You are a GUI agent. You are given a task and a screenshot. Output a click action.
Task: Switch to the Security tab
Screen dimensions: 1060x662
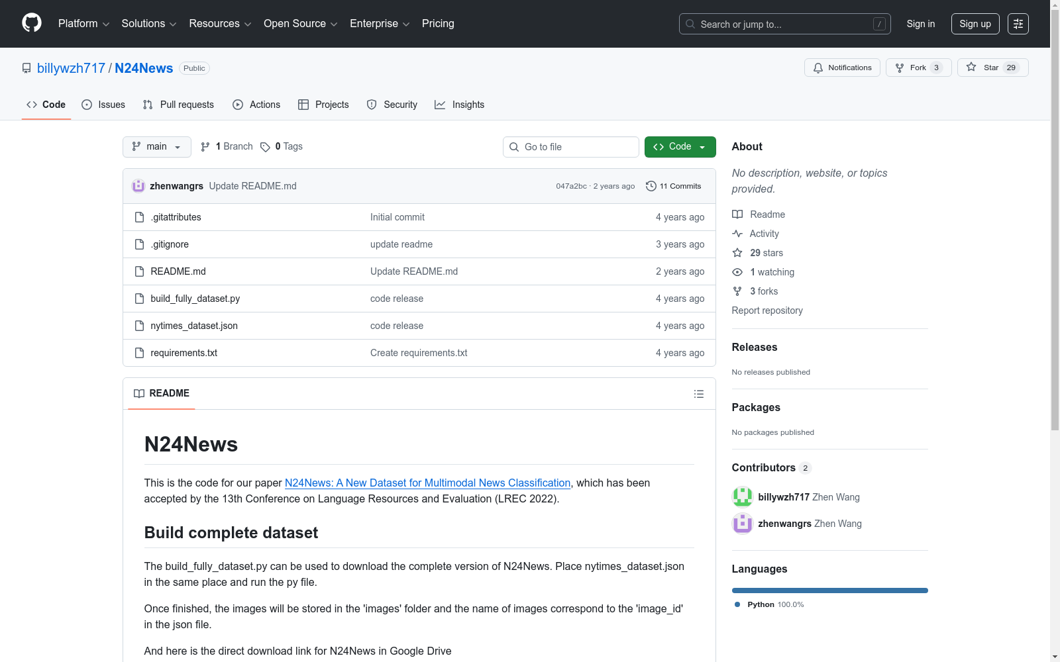(392, 105)
